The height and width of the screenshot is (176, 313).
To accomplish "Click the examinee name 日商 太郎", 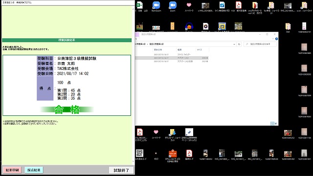I will pyautogui.click(x=66, y=64).
